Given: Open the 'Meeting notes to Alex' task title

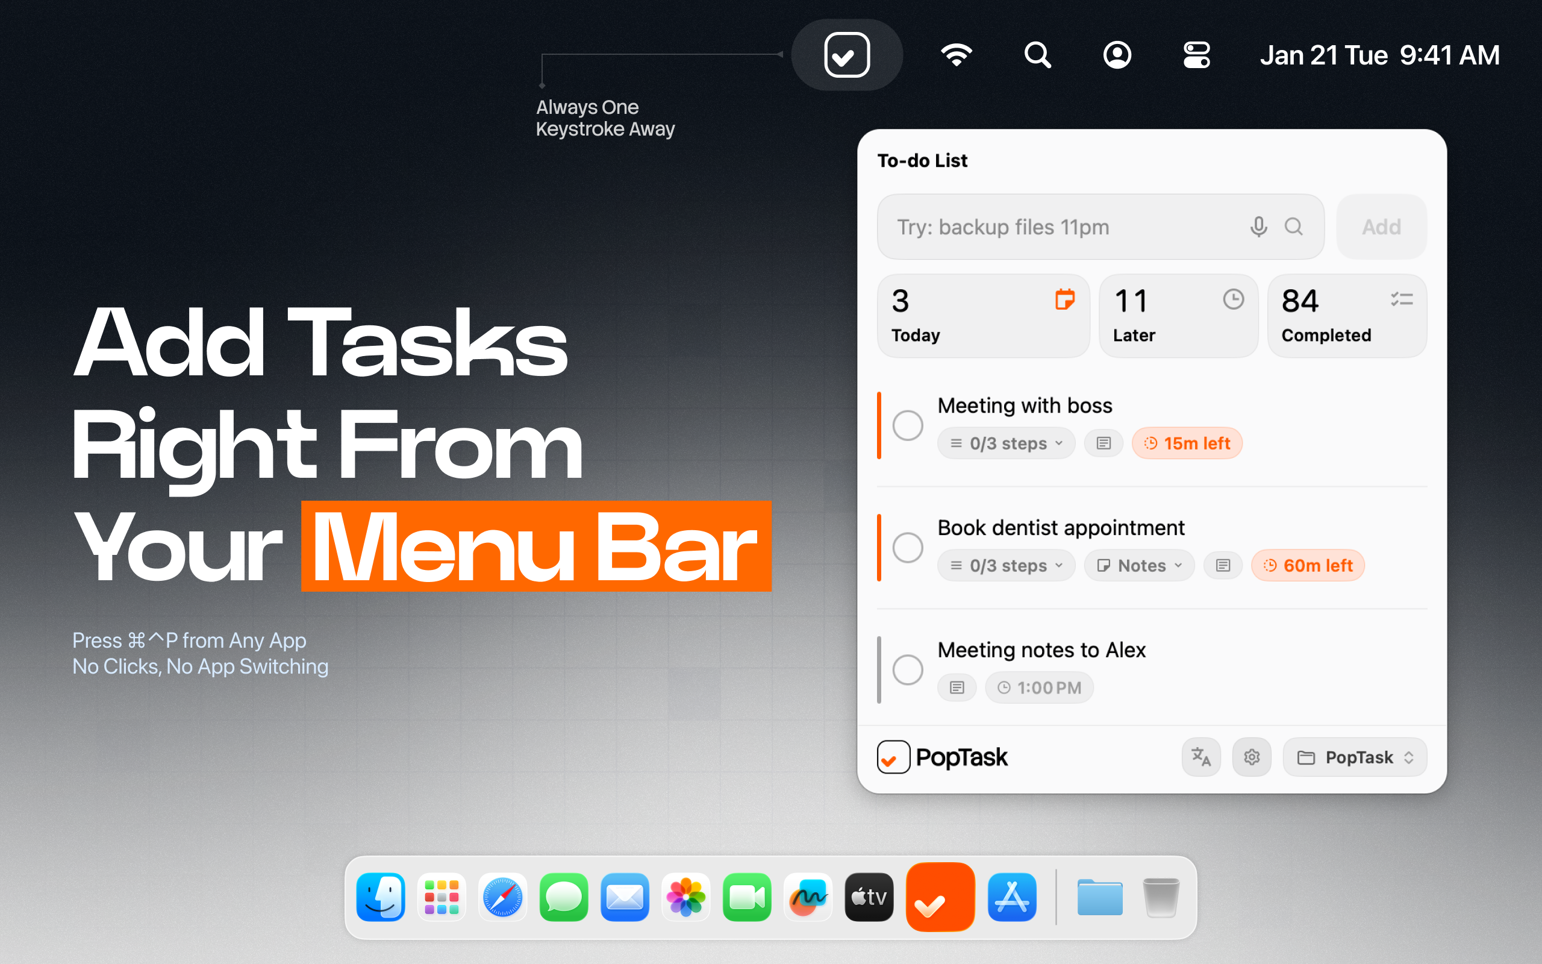Looking at the screenshot, I should click(1041, 650).
